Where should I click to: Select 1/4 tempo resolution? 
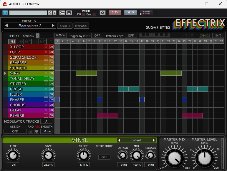(x=50, y=42)
